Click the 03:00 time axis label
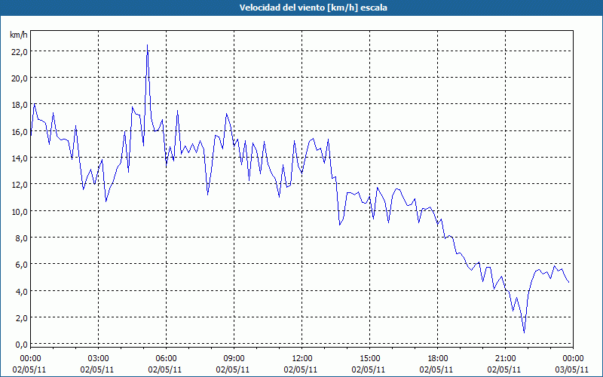The height and width of the screenshot is (377, 603). click(x=98, y=359)
